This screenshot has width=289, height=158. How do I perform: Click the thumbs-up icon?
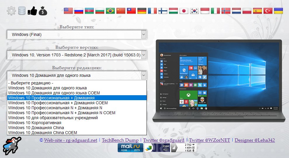(x=32, y=11)
